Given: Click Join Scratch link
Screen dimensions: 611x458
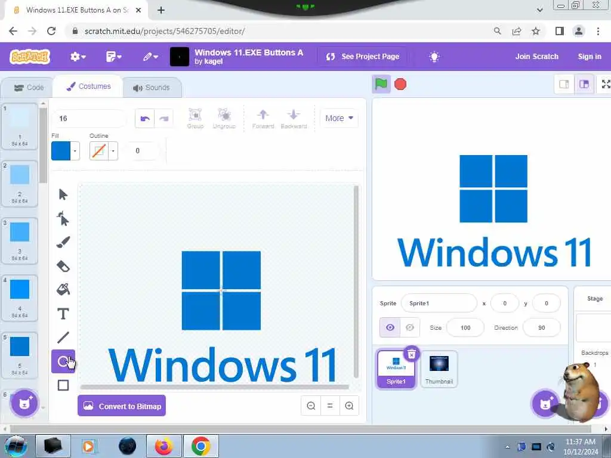Looking at the screenshot, I should (x=536, y=57).
